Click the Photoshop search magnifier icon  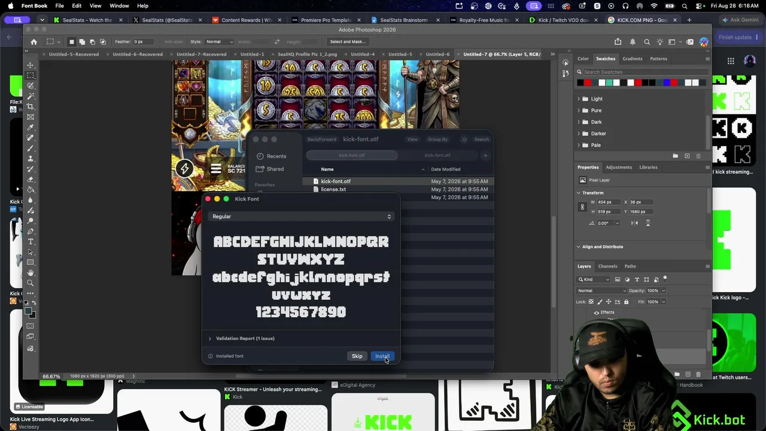click(x=647, y=42)
